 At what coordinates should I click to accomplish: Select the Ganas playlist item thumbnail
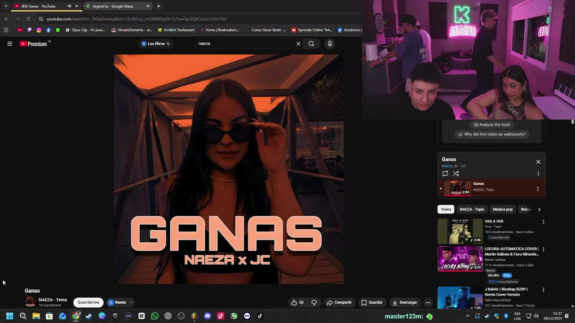click(x=458, y=188)
